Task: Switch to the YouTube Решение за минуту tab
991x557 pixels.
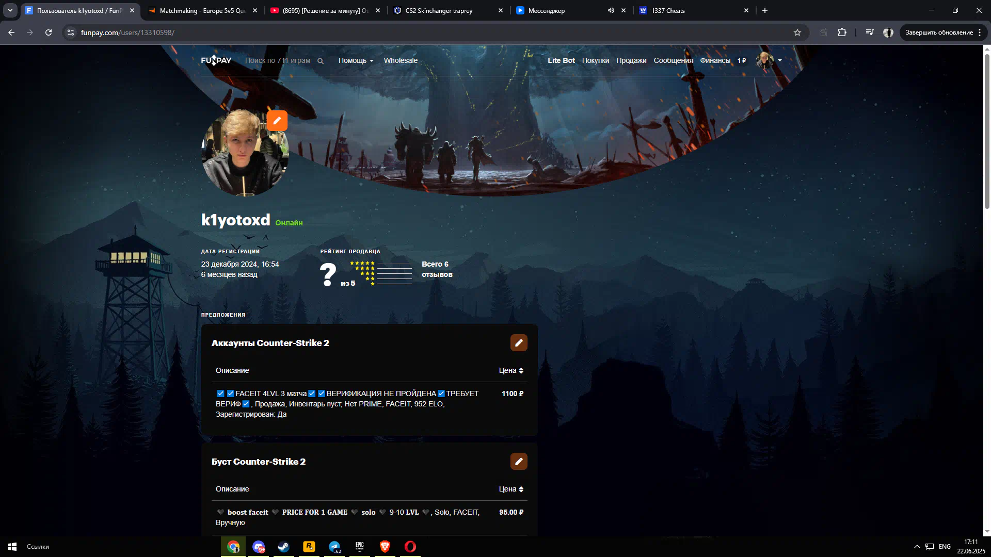Action: pyautogui.click(x=325, y=10)
